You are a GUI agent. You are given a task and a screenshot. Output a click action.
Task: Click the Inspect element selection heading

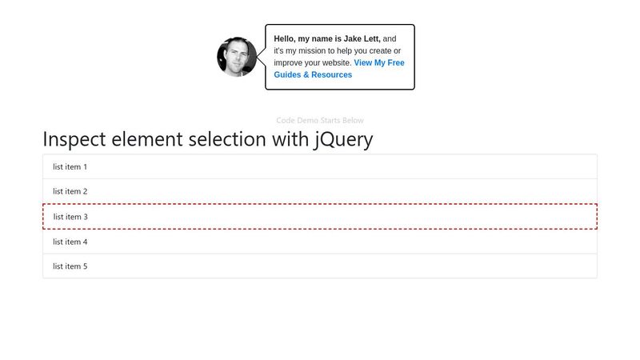pos(208,139)
